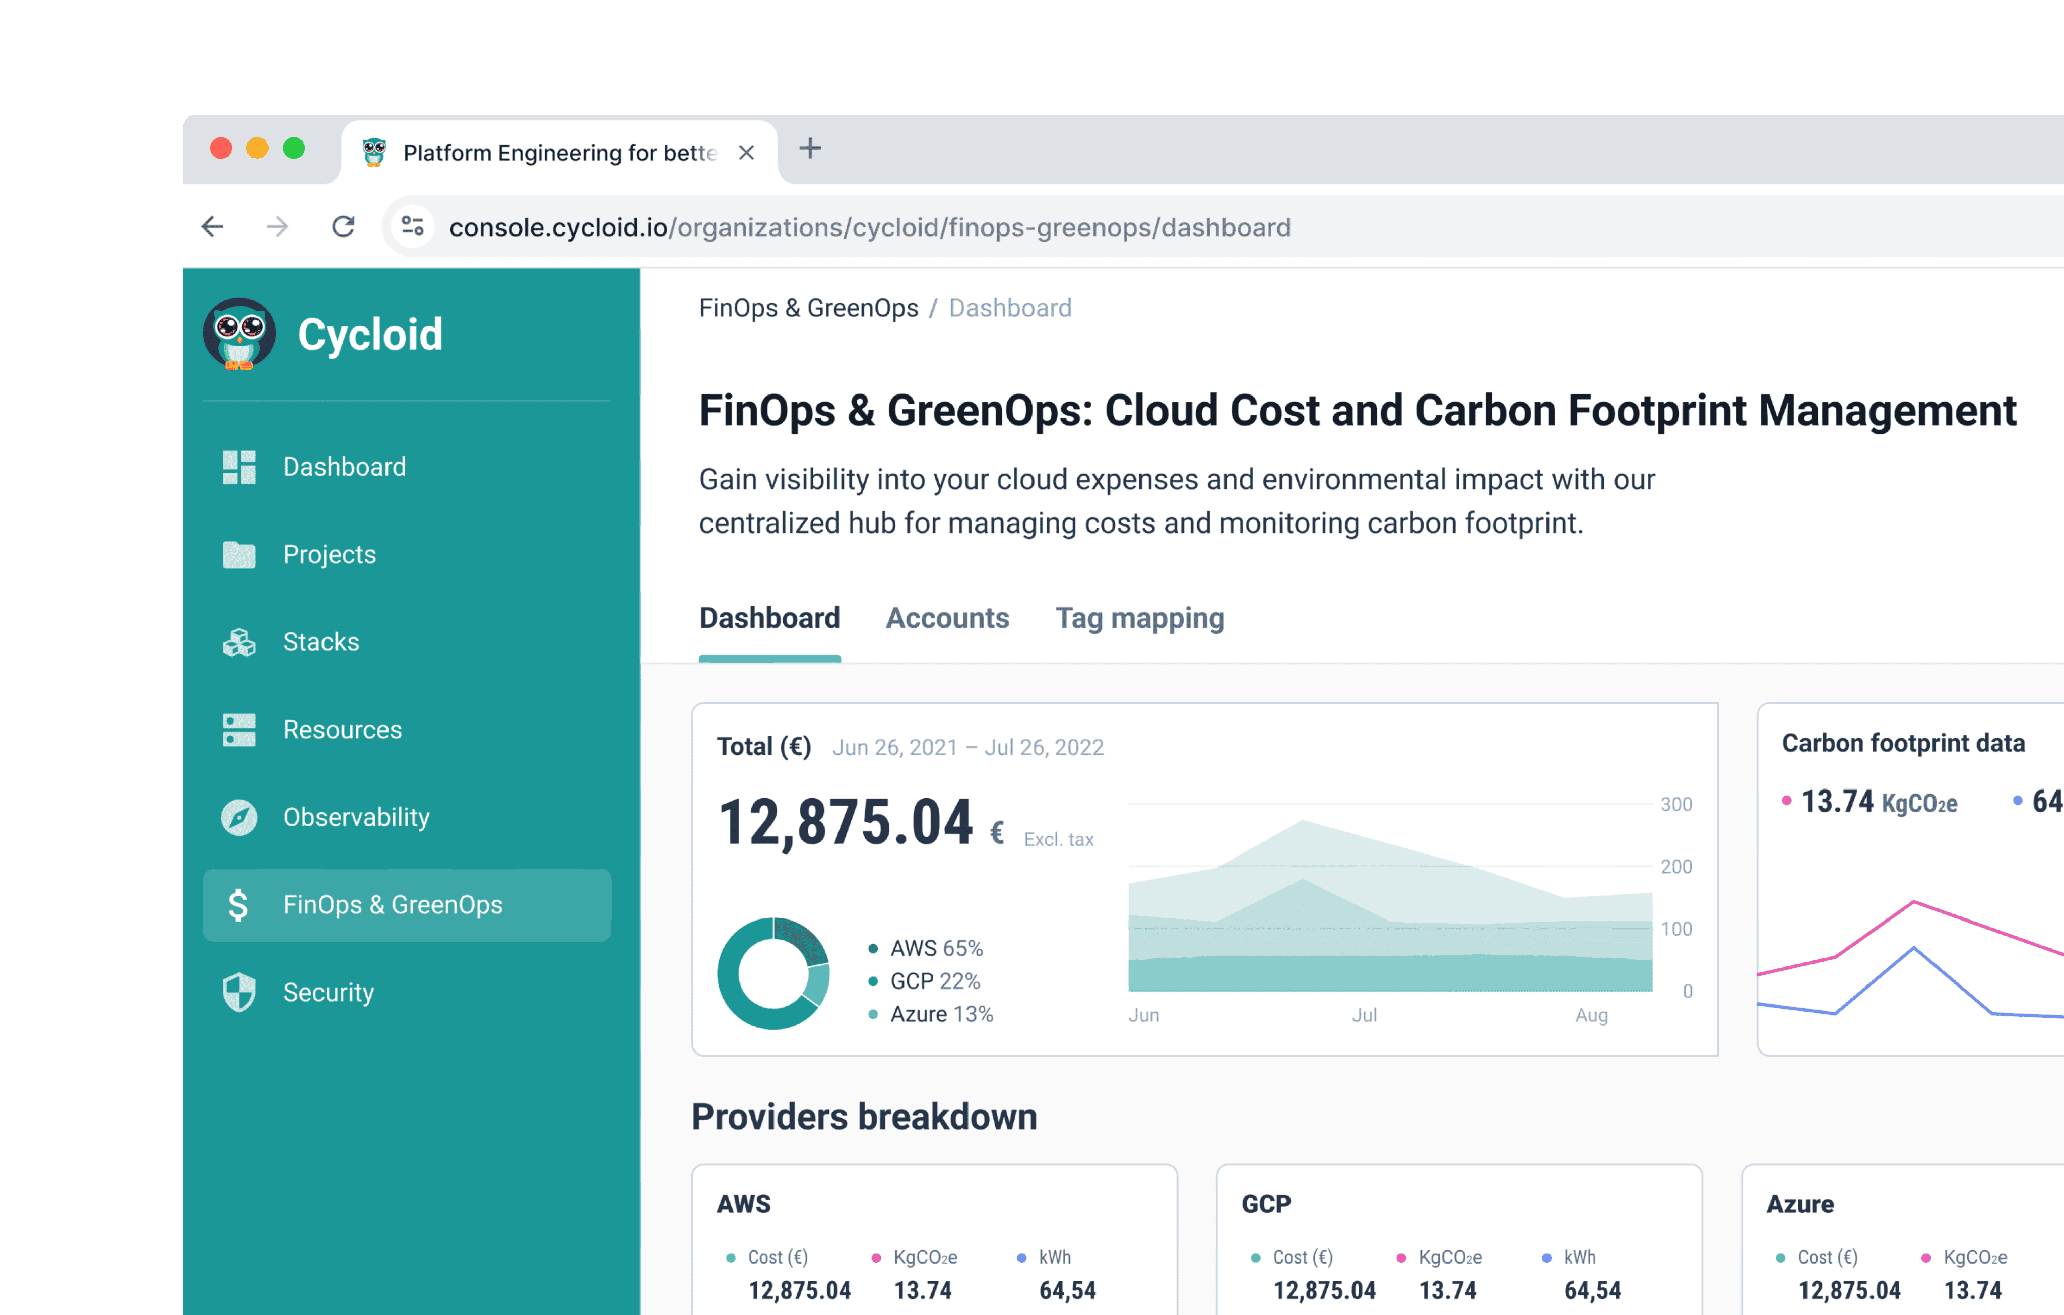Click the date range Jun 26, 2021 – Jul 26, 2022
Viewport: 2064px width, 1315px height.
click(x=967, y=748)
